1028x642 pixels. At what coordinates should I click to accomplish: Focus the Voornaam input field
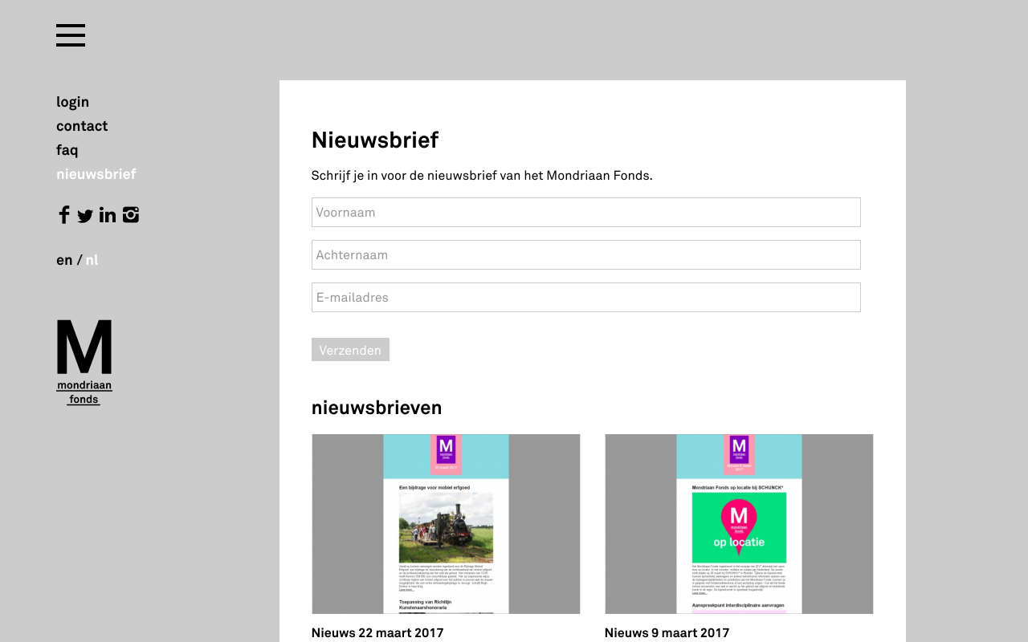point(585,213)
